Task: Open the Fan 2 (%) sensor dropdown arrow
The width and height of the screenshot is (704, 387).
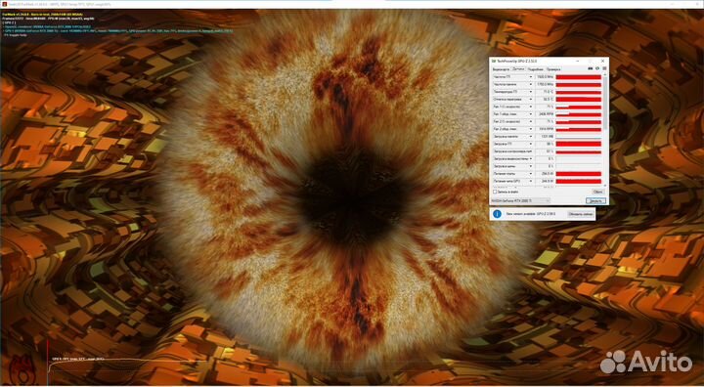Action: tap(531, 121)
